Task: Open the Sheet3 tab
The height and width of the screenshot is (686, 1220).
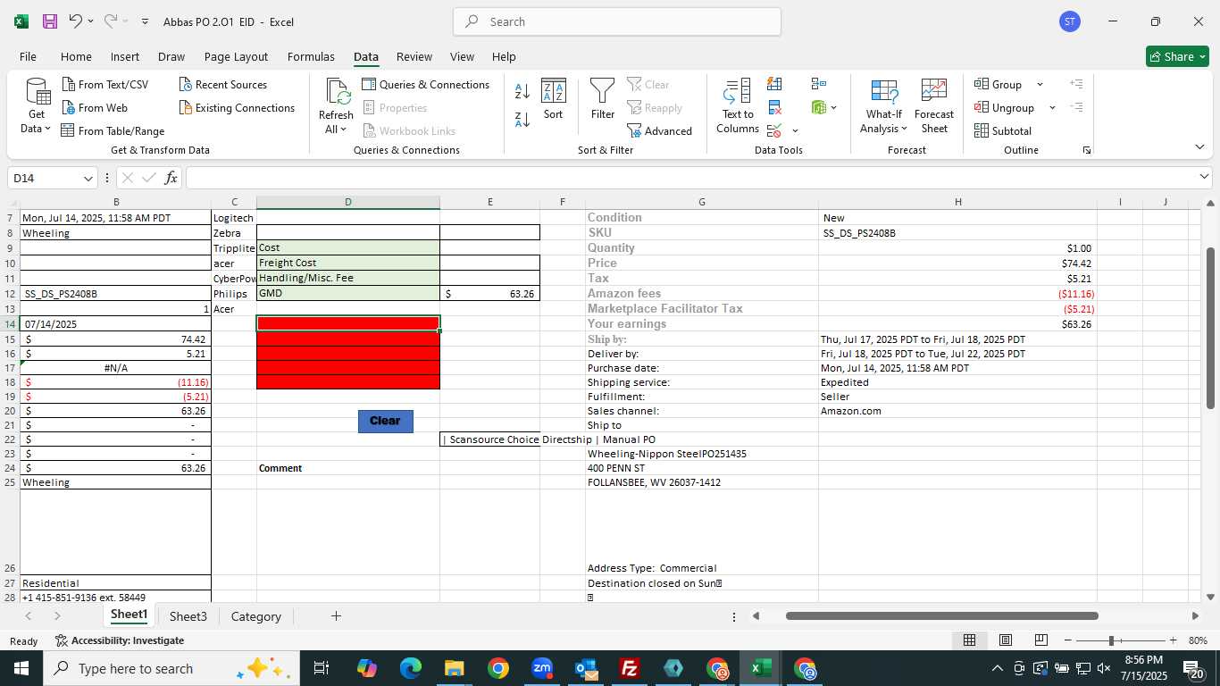Action: [x=188, y=616]
